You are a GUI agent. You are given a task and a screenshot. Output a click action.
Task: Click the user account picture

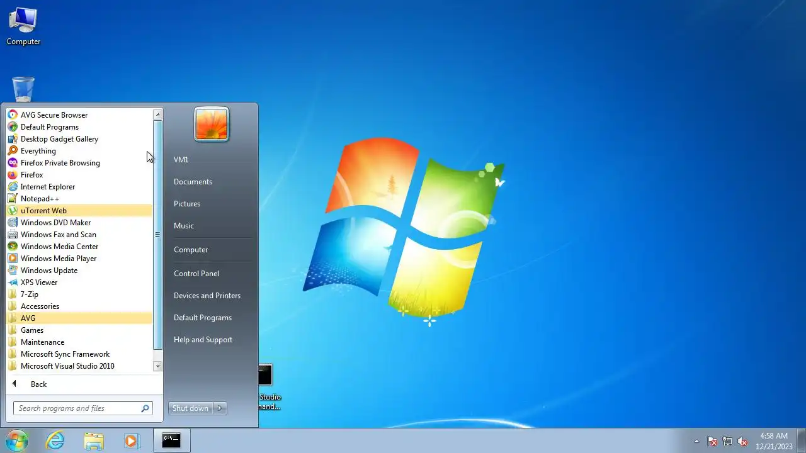211,124
